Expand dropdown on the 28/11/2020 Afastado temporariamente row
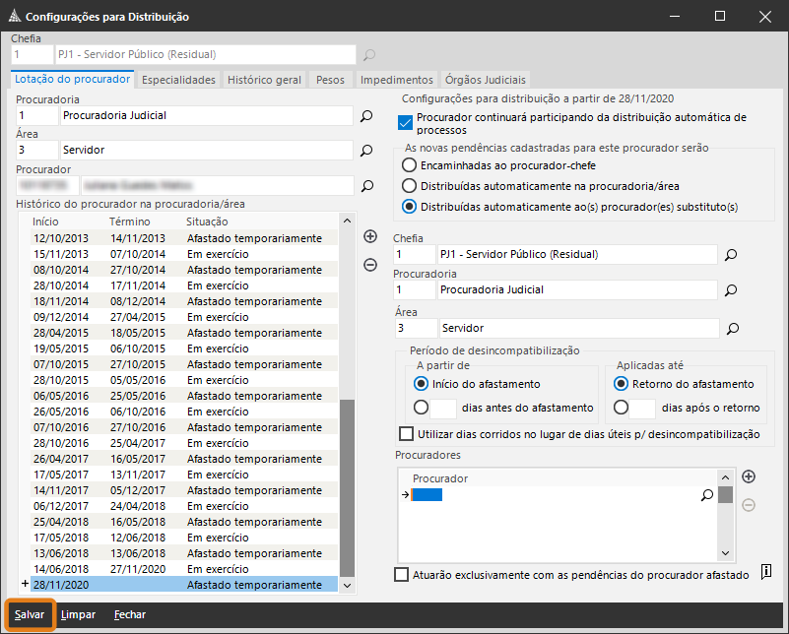 tap(346, 585)
